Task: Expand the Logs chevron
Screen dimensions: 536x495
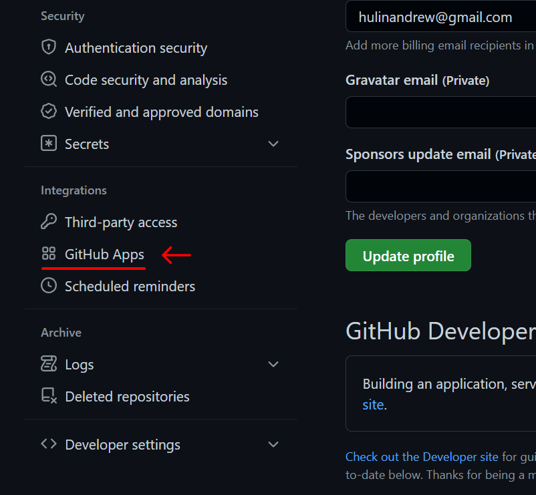Action: coord(273,364)
